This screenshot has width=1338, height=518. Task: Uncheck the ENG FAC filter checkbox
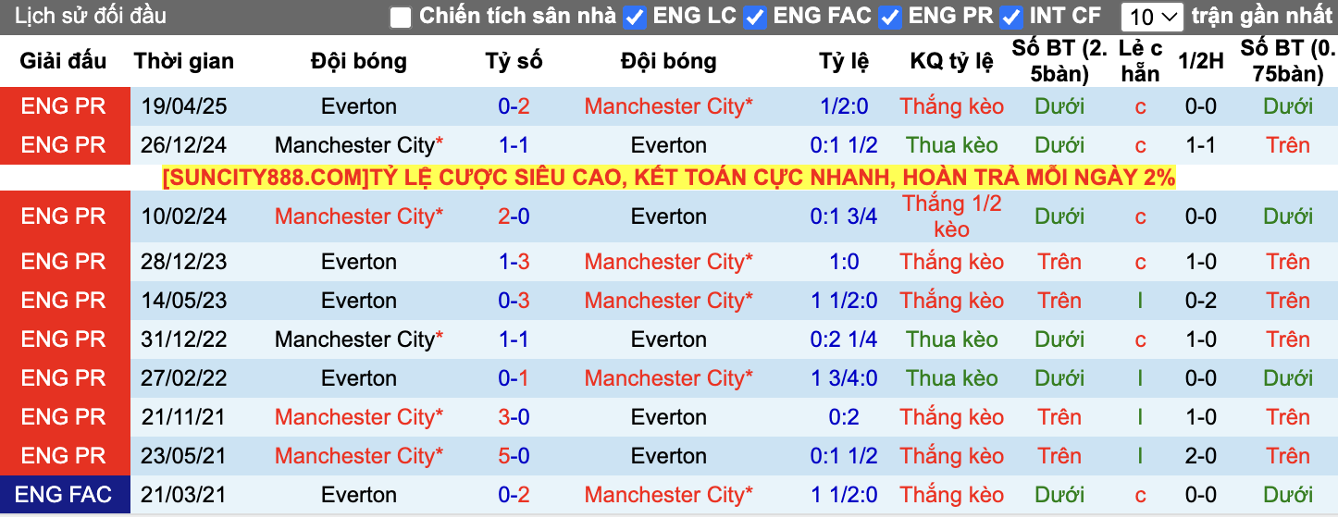[x=755, y=17]
